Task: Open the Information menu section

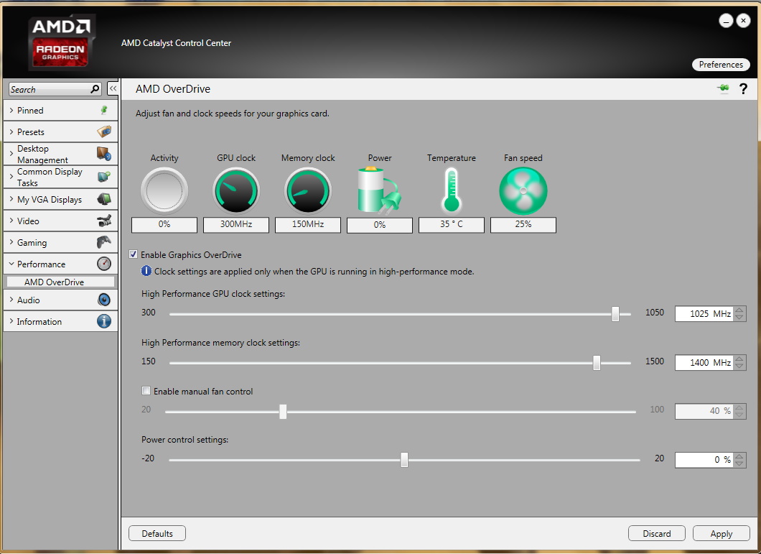Action: (60, 322)
